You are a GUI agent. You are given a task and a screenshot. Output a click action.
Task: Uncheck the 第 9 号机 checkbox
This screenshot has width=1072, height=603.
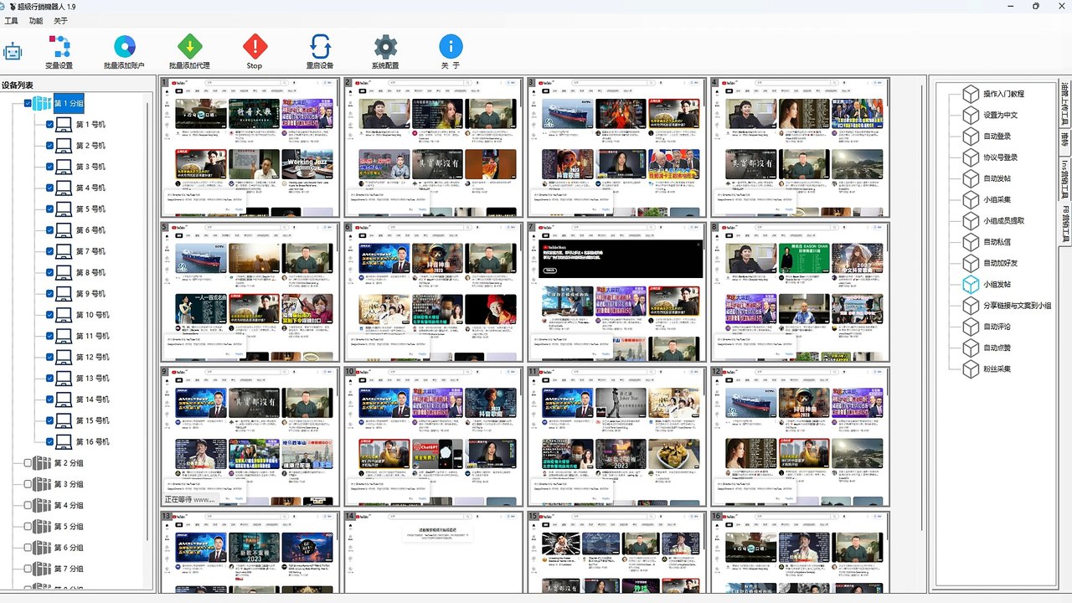[49, 294]
